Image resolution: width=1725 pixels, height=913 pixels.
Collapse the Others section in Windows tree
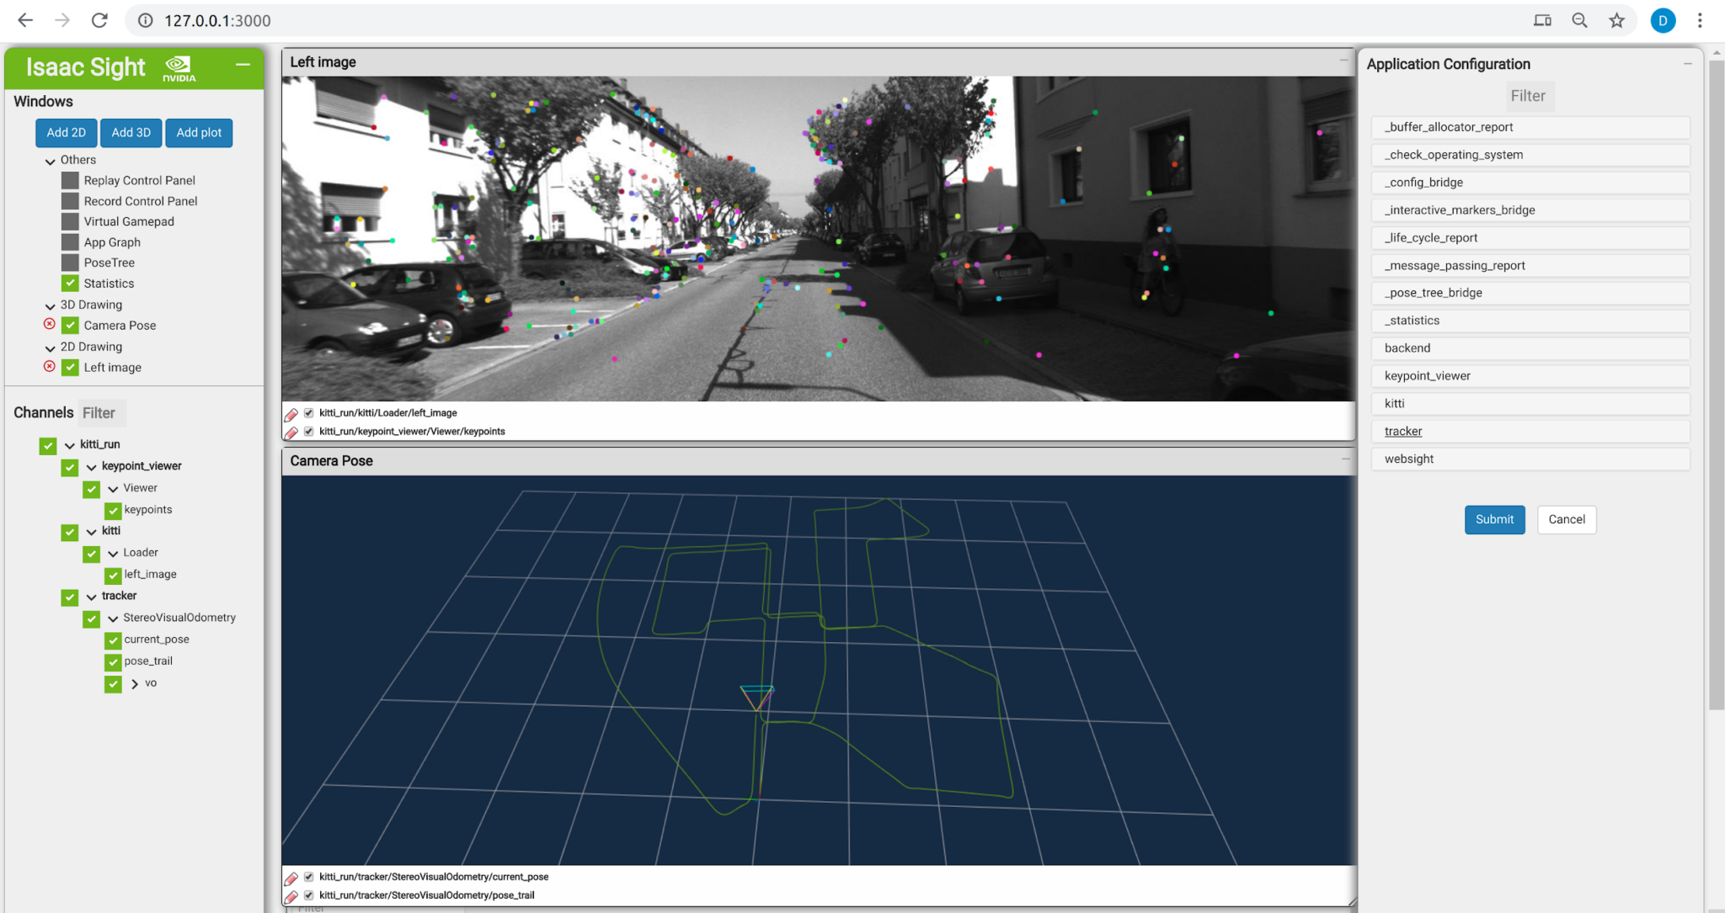click(50, 160)
